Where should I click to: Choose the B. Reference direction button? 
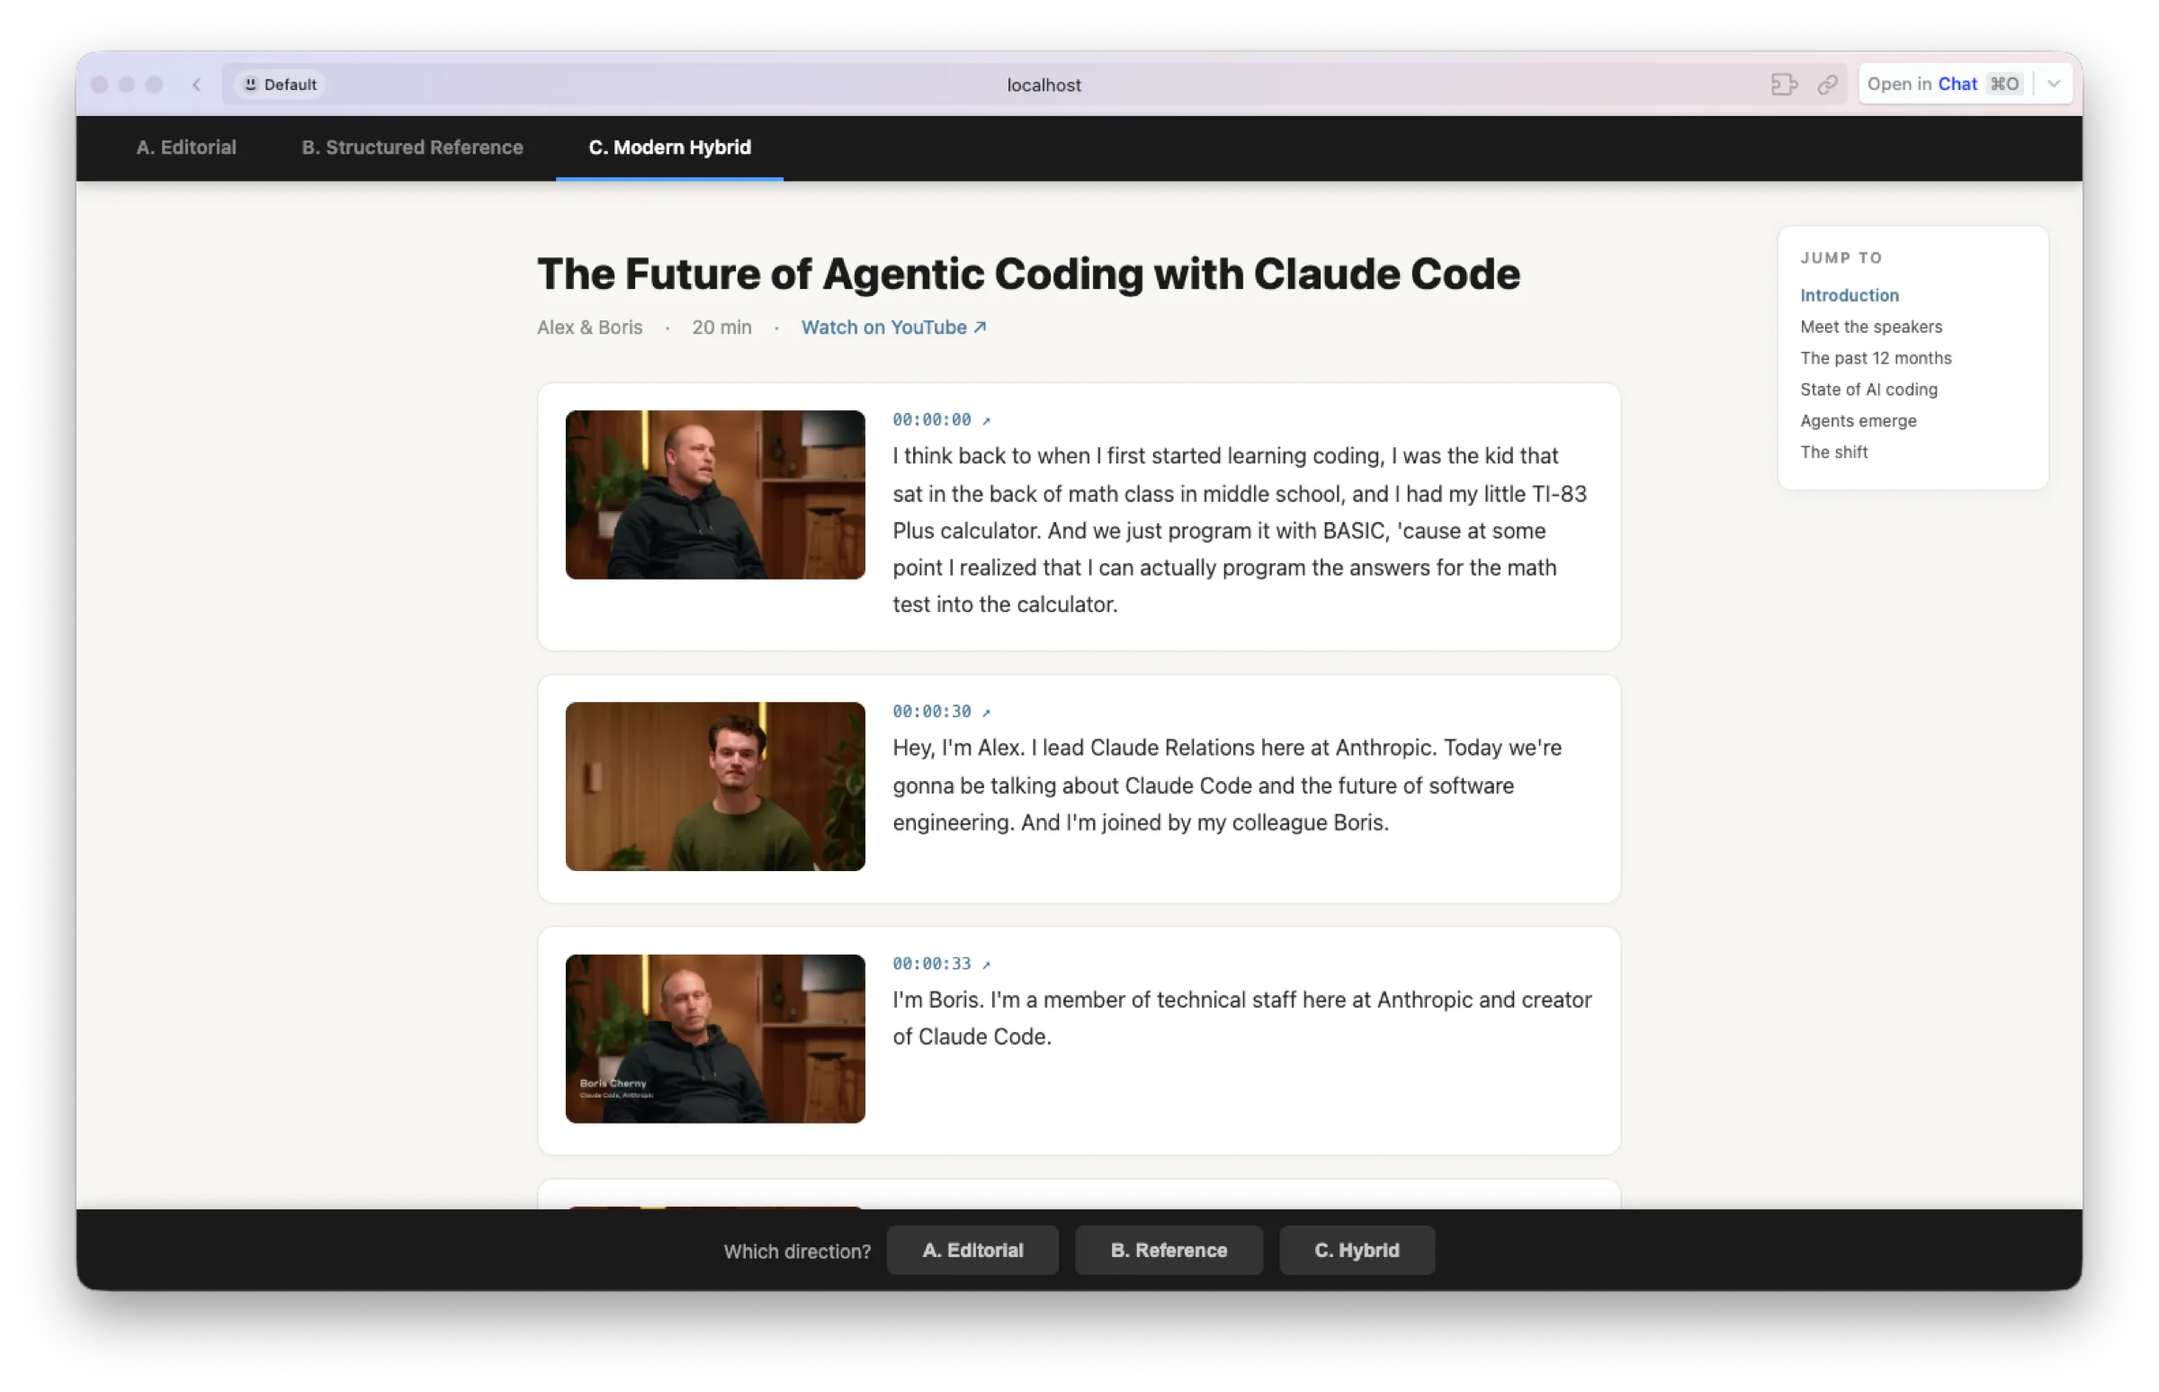1168,1250
